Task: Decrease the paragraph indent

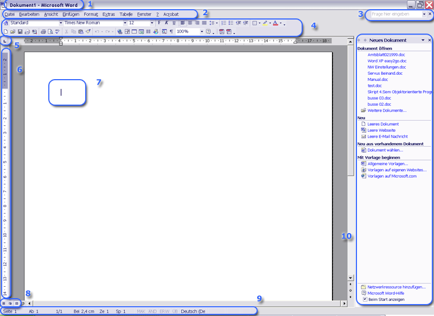Action: point(238,23)
